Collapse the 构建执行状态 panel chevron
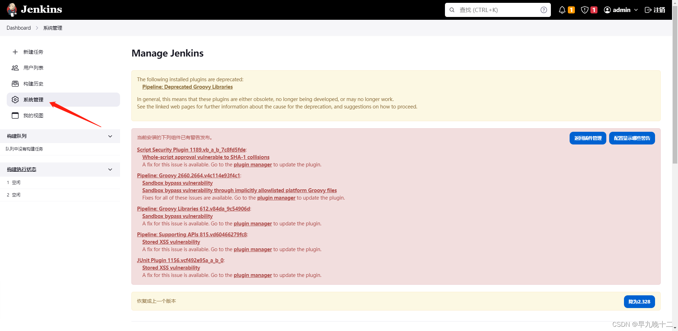Image resolution: width=678 pixels, height=331 pixels. 110,170
